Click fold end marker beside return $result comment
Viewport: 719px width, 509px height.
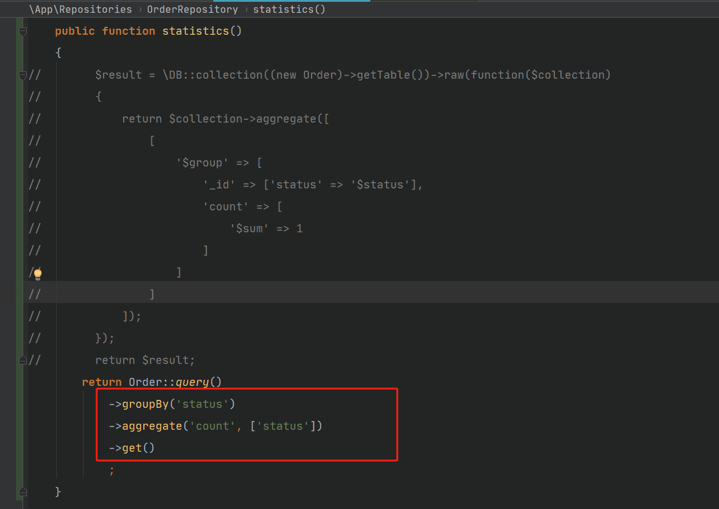point(23,360)
